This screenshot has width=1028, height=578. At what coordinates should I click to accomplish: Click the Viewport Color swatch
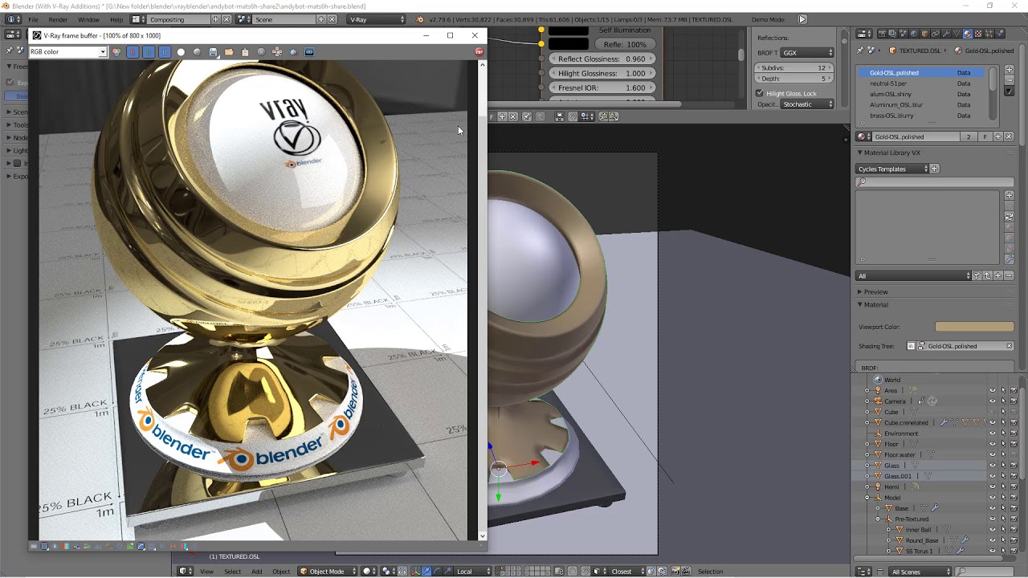(974, 327)
